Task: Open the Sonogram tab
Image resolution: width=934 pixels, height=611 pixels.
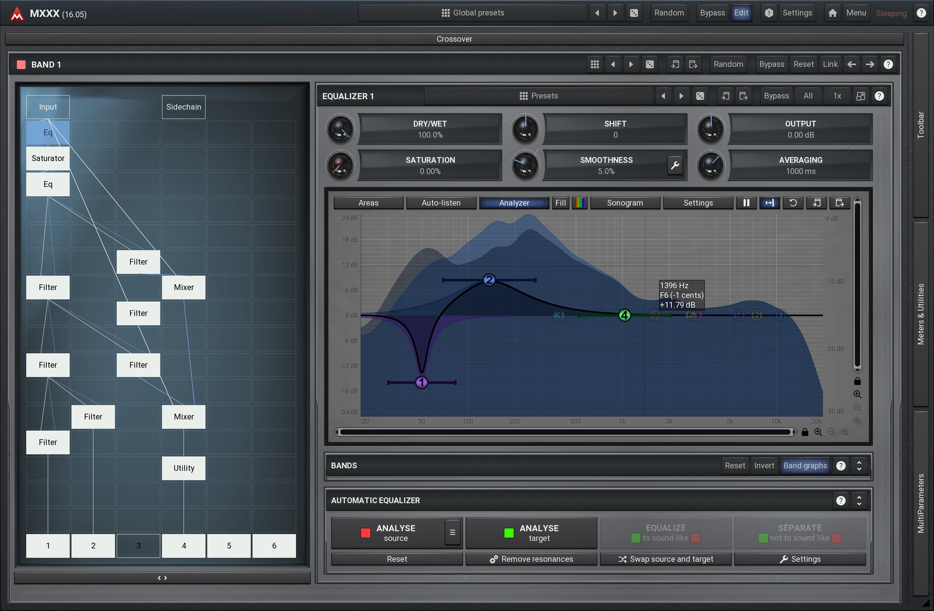Action: [625, 203]
